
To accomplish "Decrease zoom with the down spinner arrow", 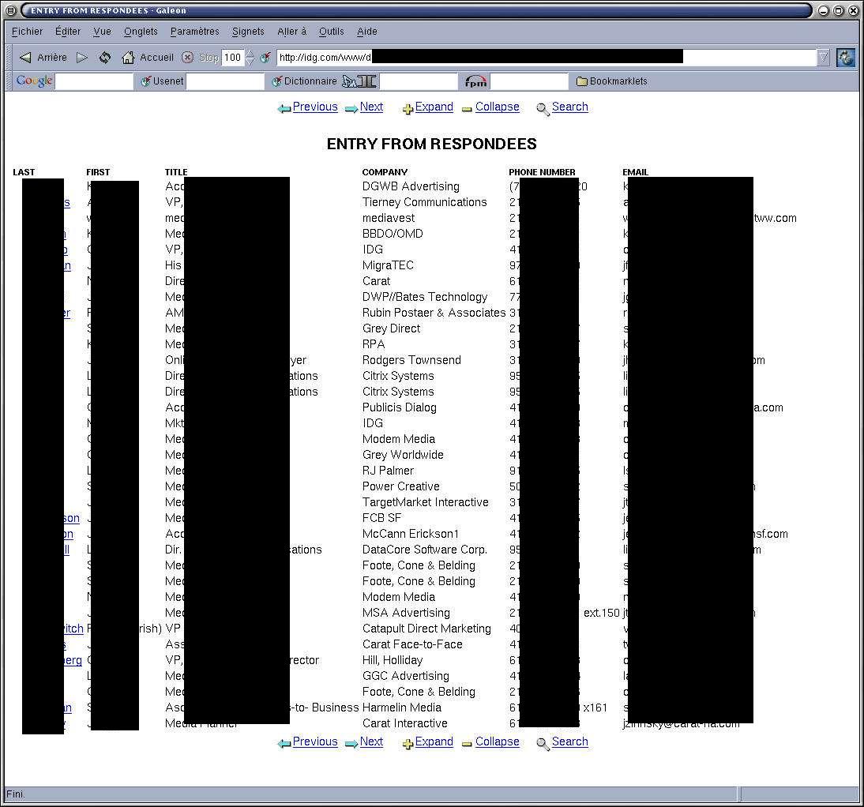I will coord(250,61).
